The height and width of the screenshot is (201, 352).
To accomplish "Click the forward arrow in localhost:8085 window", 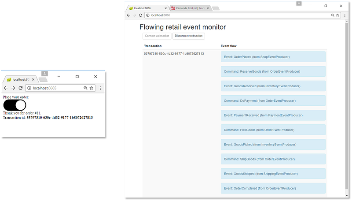I will 13,88.
